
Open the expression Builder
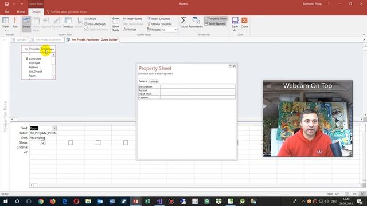click(x=130, y=29)
